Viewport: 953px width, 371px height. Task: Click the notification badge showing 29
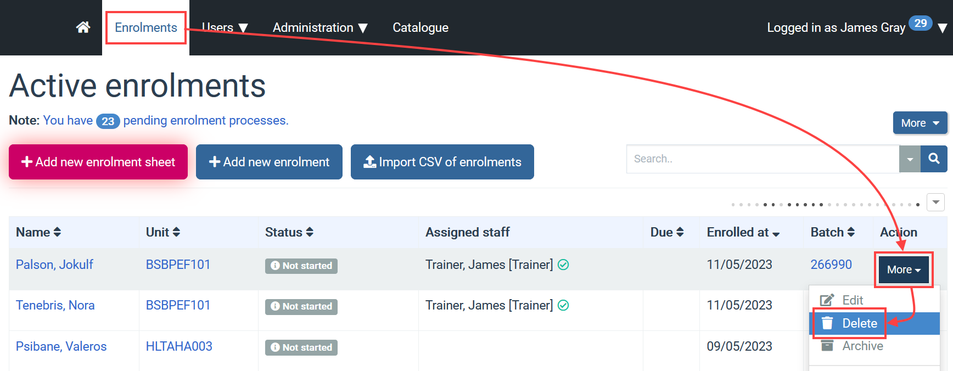point(921,23)
